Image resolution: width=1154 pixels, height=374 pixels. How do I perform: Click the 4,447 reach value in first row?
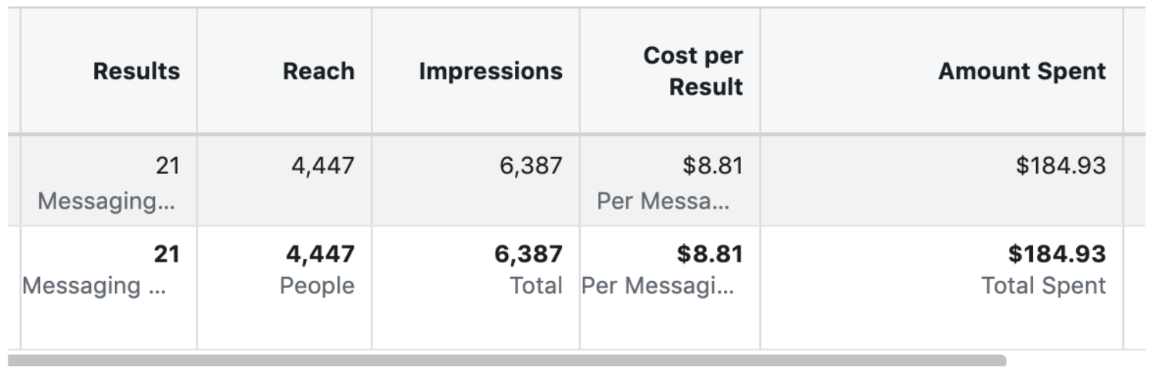tap(322, 165)
